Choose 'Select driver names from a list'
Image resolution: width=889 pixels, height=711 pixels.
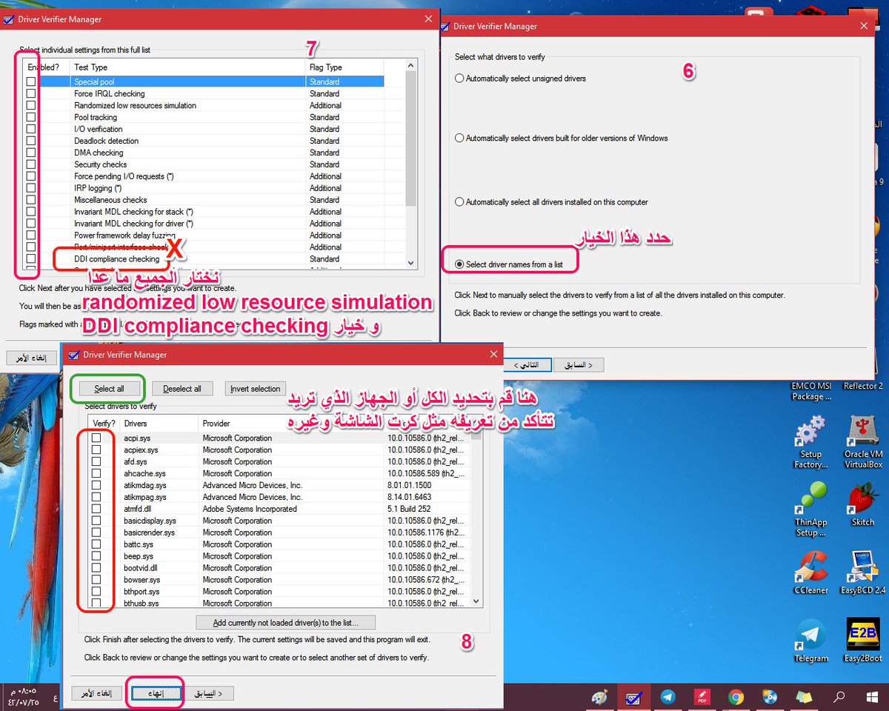click(459, 264)
